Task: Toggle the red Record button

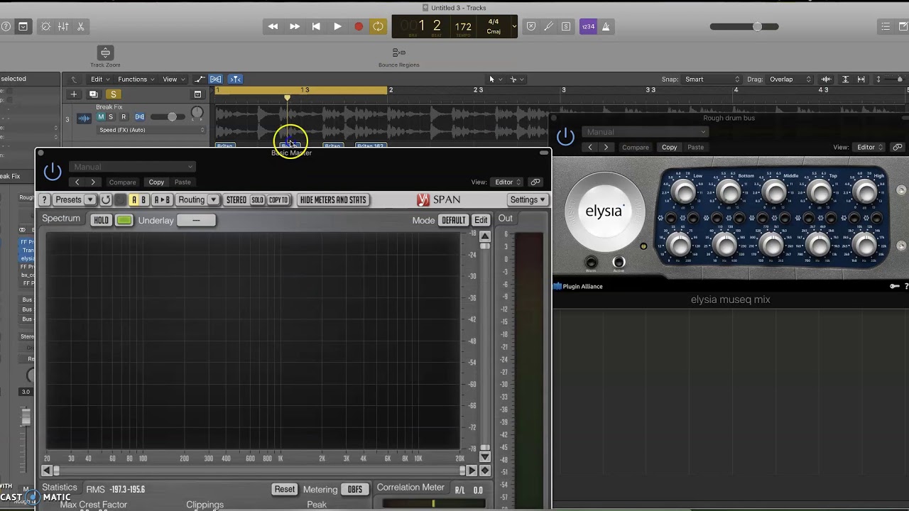Action: (359, 26)
